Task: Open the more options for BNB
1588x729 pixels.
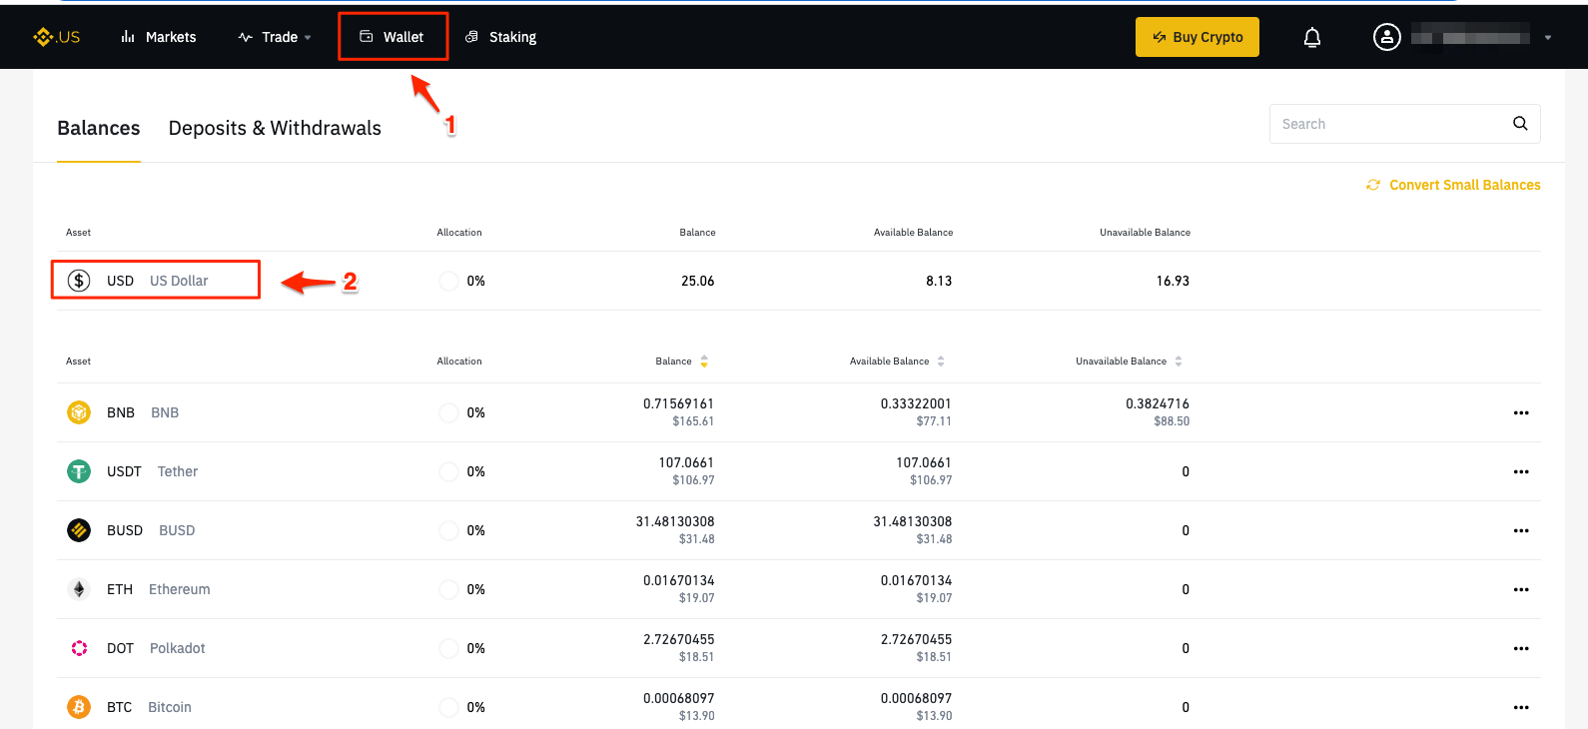Action: point(1521,412)
